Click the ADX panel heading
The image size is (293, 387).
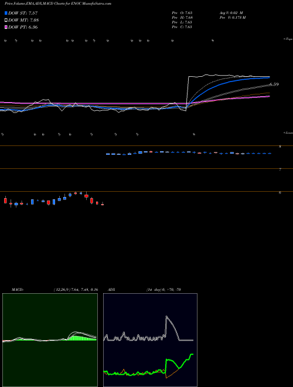(111, 290)
